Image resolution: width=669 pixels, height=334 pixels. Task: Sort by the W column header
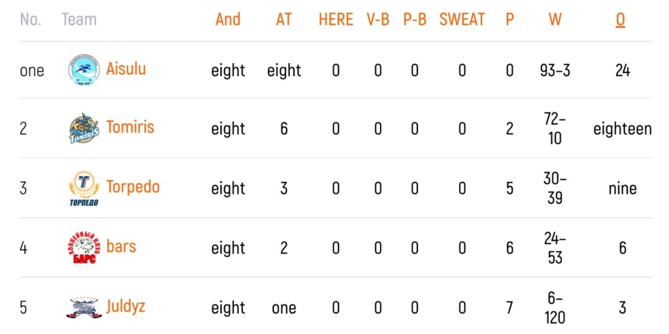555,19
